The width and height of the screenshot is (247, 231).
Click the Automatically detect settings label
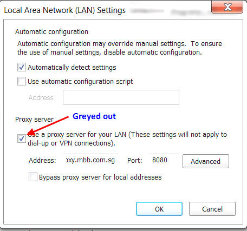click(x=72, y=68)
